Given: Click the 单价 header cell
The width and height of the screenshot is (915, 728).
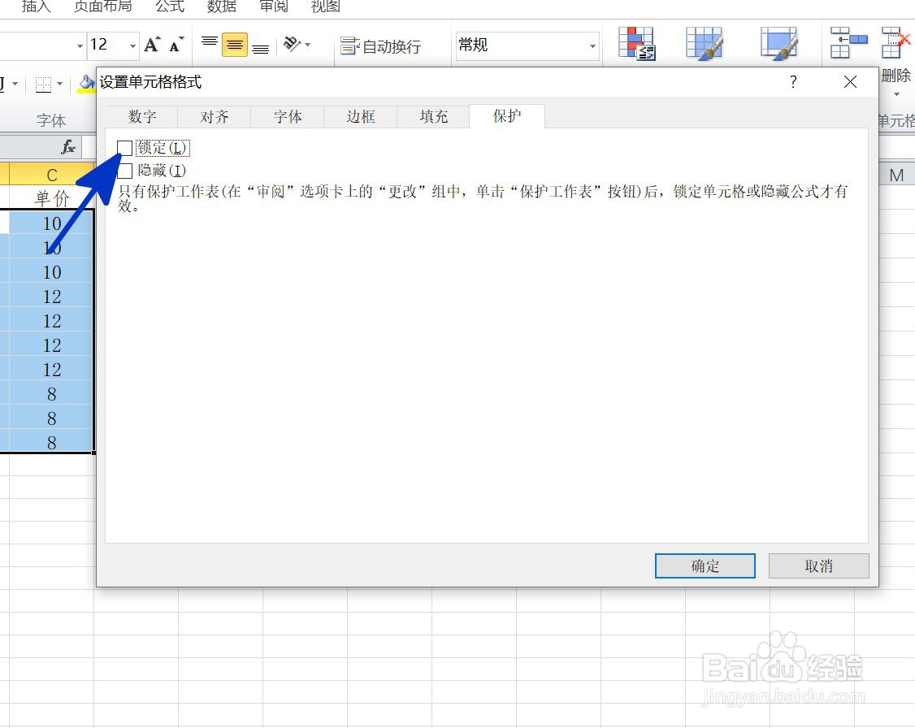Looking at the screenshot, I should pyautogui.click(x=51, y=198).
